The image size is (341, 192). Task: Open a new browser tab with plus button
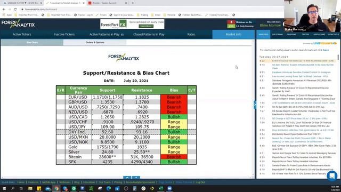(x=133, y=3)
